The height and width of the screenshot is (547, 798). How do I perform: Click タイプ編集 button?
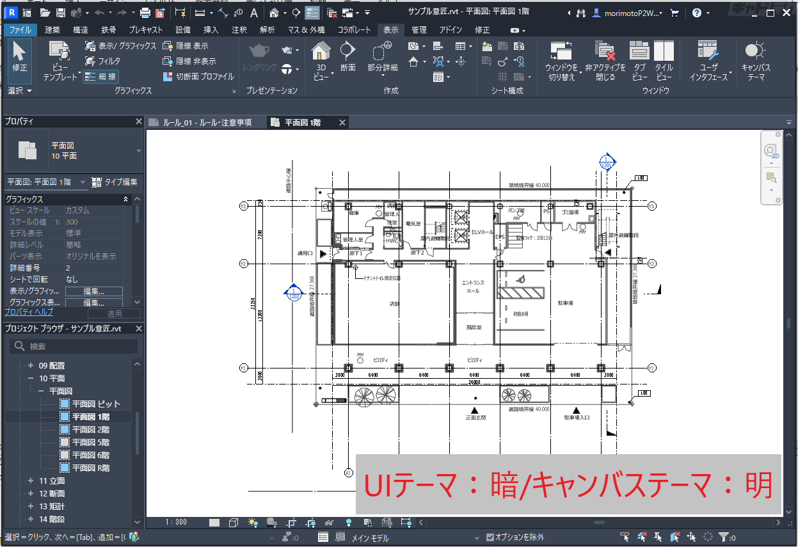pyautogui.click(x=115, y=182)
